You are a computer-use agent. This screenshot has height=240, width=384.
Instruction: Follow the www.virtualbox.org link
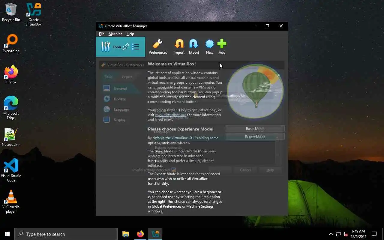point(171,115)
